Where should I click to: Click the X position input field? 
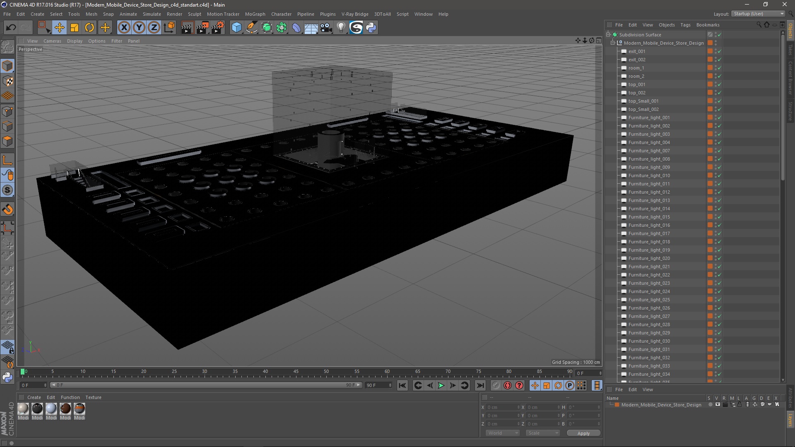[x=503, y=407]
